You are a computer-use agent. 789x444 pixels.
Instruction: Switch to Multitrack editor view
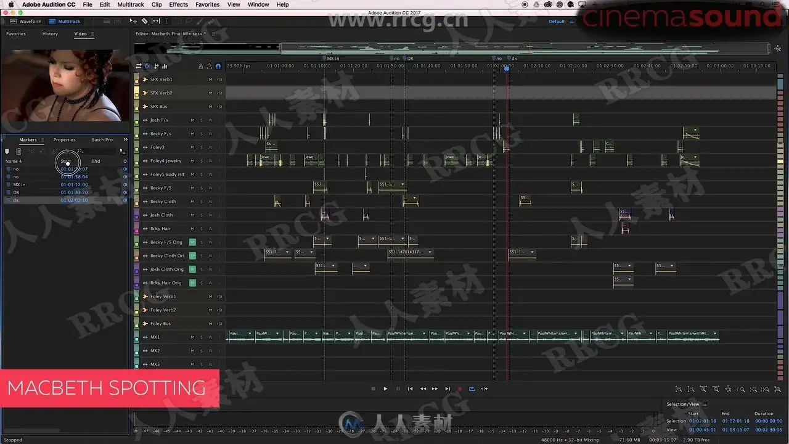pos(65,21)
